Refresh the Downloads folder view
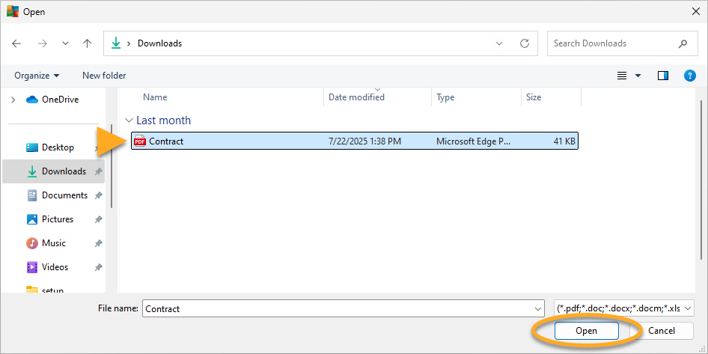This screenshot has height=354, width=708. [x=524, y=43]
